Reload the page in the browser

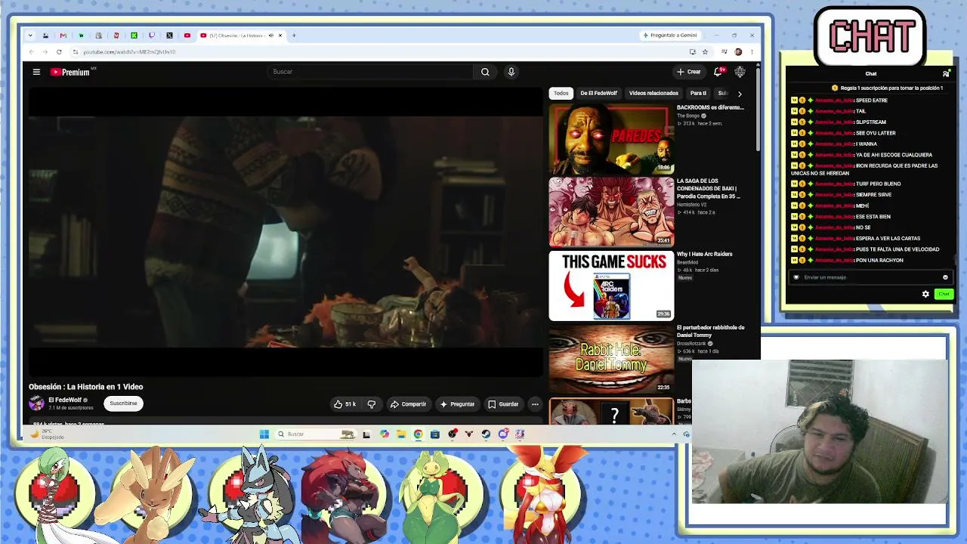click(x=59, y=52)
